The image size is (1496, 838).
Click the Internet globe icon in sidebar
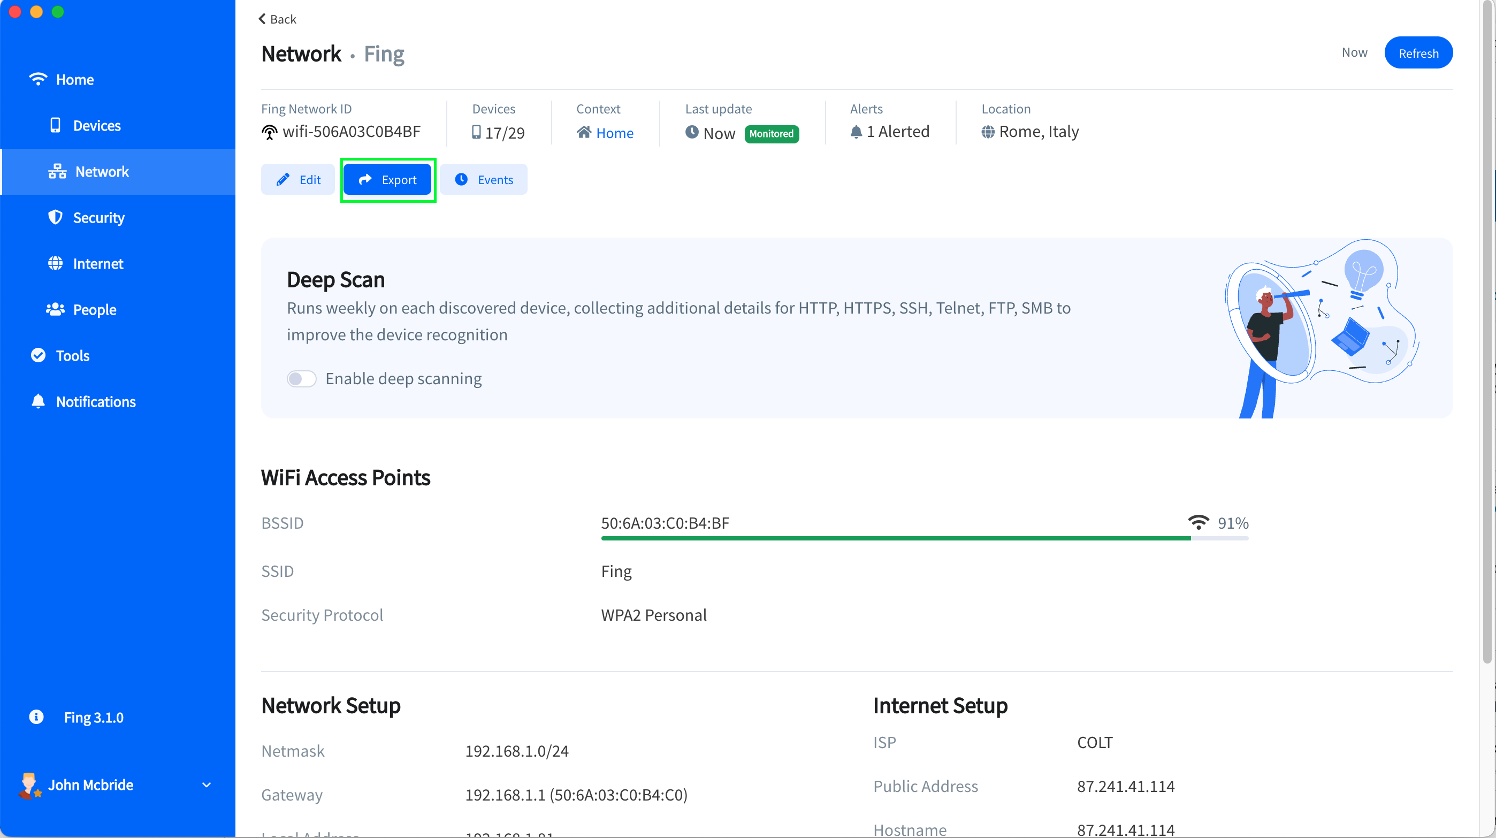coord(55,263)
